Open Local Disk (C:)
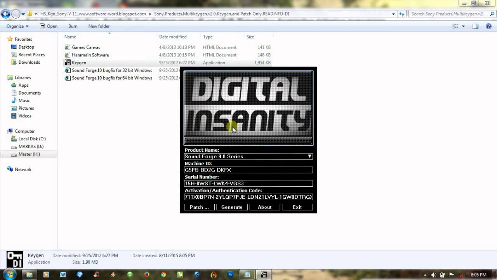The height and width of the screenshot is (280, 497). click(x=32, y=139)
